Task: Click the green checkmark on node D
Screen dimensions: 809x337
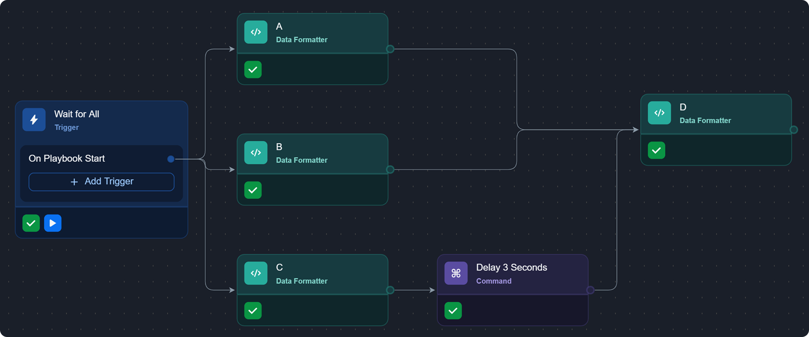Action: tap(656, 150)
